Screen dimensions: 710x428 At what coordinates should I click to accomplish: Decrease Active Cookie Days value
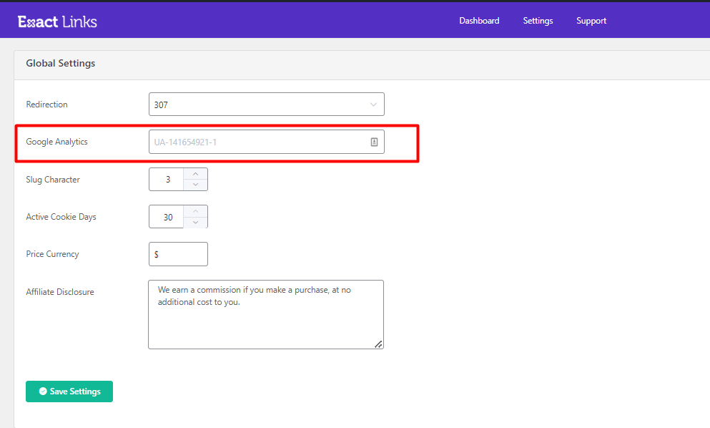196,222
